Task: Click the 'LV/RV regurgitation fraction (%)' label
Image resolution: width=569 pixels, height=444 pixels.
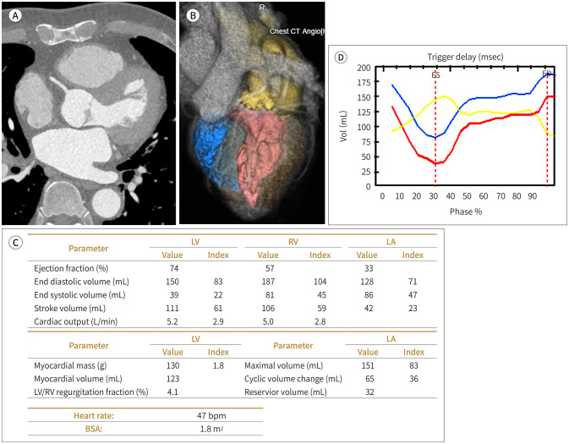Action: pos(91,392)
